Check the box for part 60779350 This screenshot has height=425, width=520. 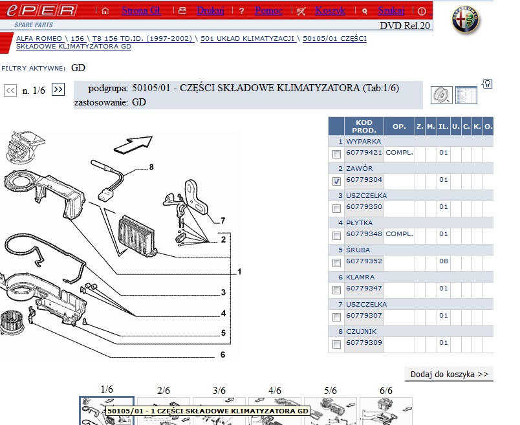coord(336,209)
